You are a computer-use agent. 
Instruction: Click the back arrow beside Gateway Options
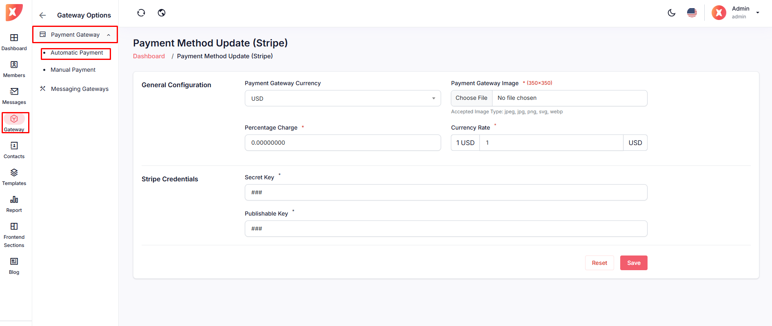42,15
